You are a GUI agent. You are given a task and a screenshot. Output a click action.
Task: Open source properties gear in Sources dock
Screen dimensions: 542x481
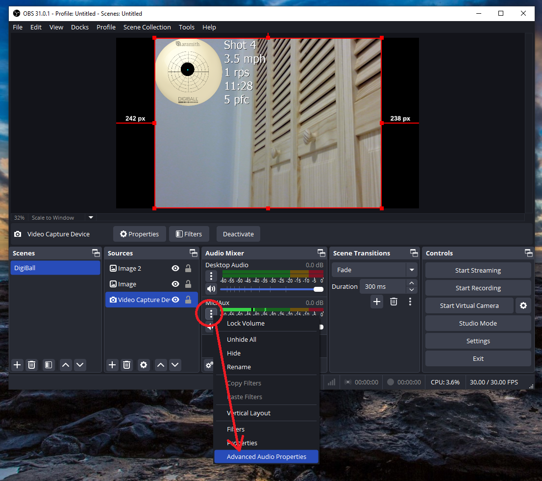(144, 365)
